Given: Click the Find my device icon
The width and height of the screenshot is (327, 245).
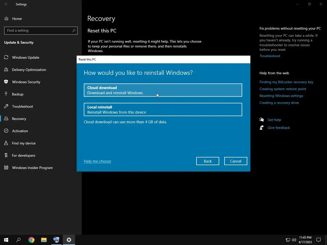Looking at the screenshot, I should pos(6,143).
